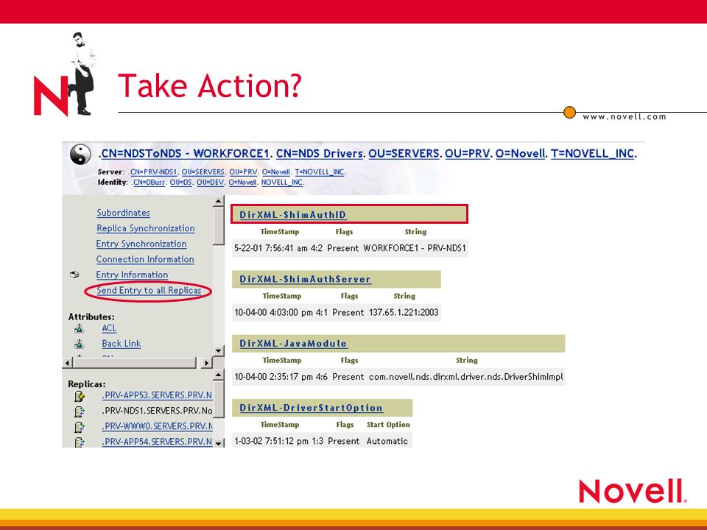Click the replica icon beside PRV-NDS1
707x530 pixels.
coord(80,411)
